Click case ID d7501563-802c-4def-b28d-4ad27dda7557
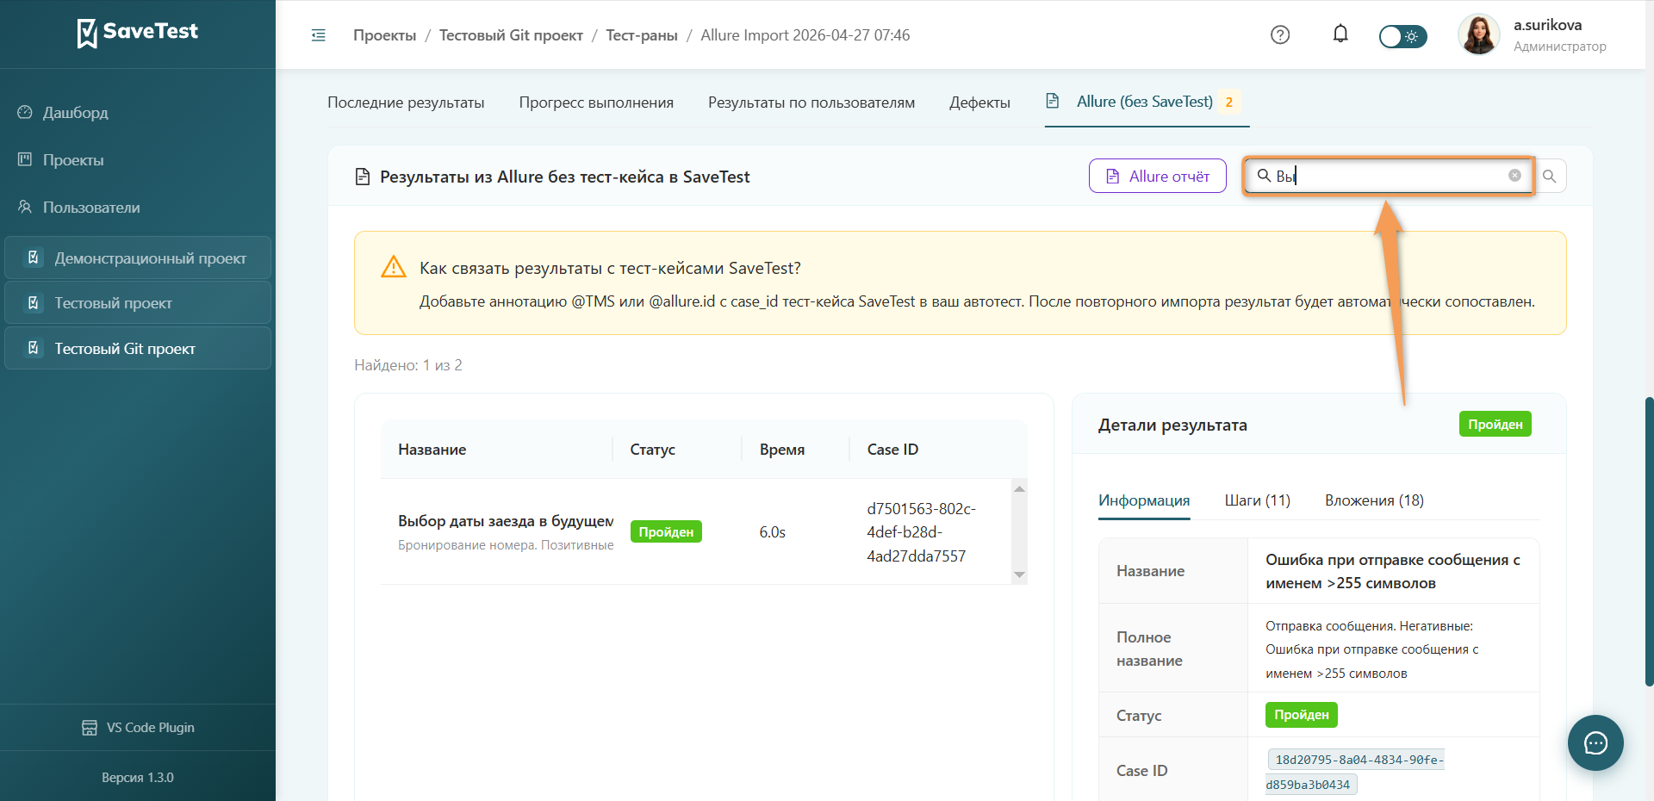 coord(922,532)
